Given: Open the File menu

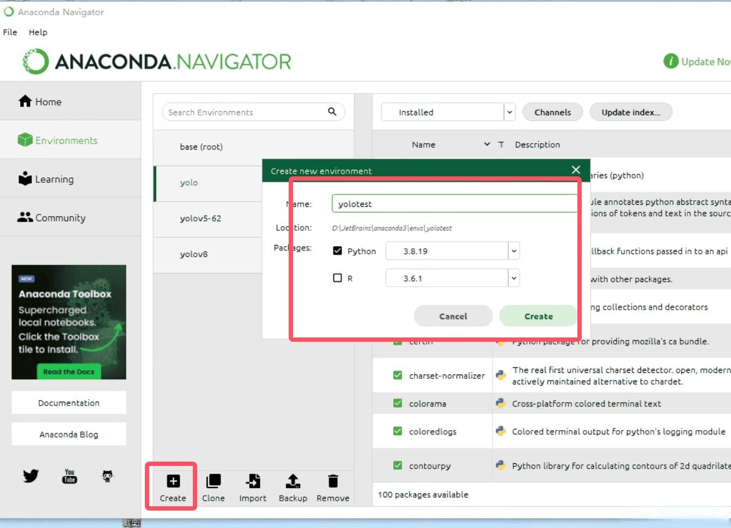Looking at the screenshot, I should coord(10,32).
